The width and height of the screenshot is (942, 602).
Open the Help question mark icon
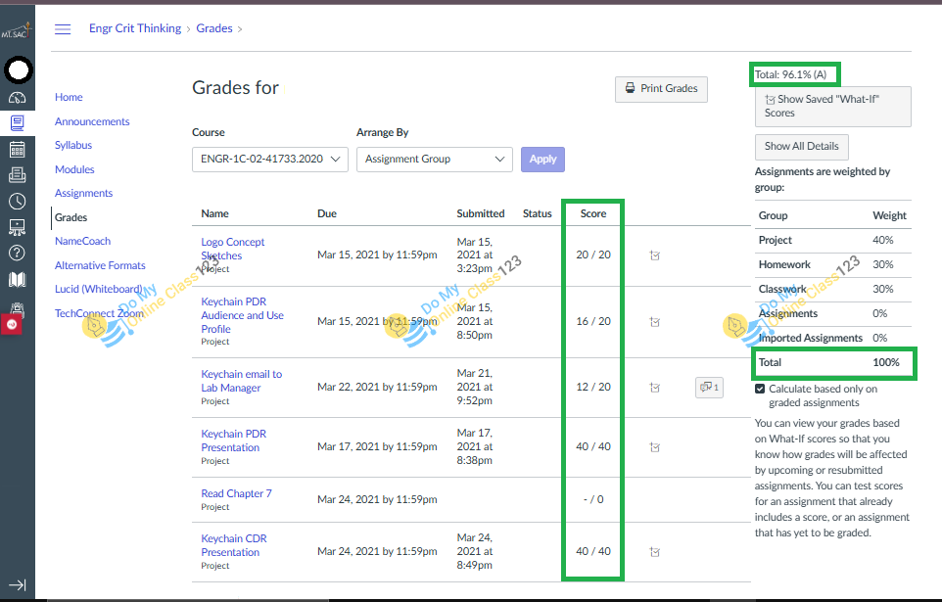(x=17, y=253)
